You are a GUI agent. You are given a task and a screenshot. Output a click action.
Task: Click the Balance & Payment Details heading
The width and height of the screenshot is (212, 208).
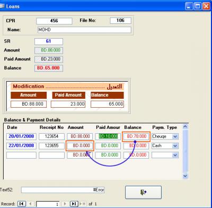coord(32,120)
